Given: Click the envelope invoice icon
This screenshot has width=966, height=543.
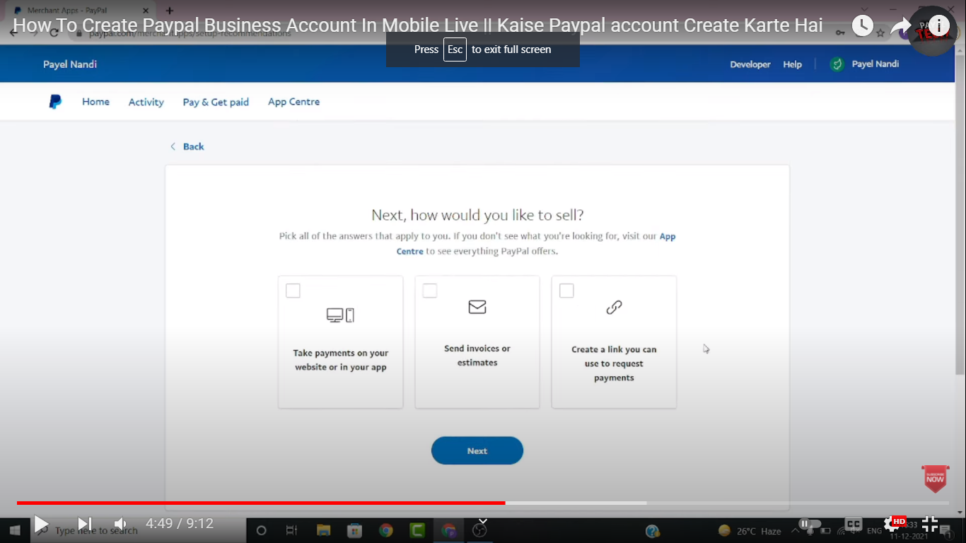Looking at the screenshot, I should tap(477, 307).
